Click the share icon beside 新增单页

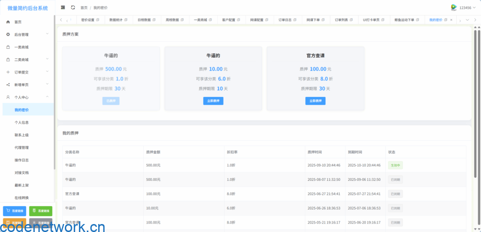click(8, 85)
